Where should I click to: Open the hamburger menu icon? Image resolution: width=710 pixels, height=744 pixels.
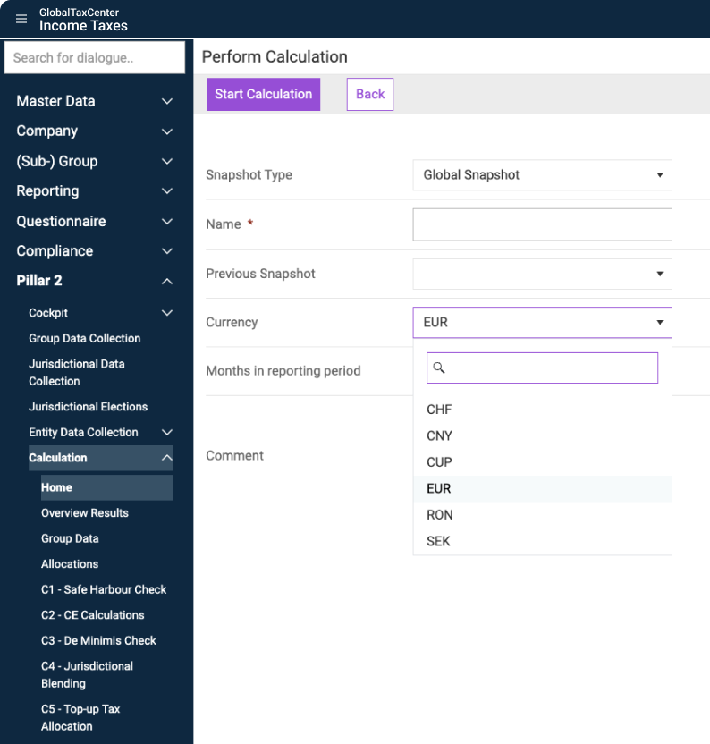tap(21, 19)
